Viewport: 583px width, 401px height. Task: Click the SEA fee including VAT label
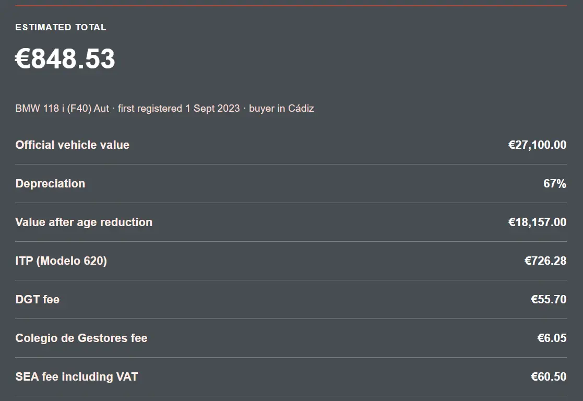(x=77, y=377)
